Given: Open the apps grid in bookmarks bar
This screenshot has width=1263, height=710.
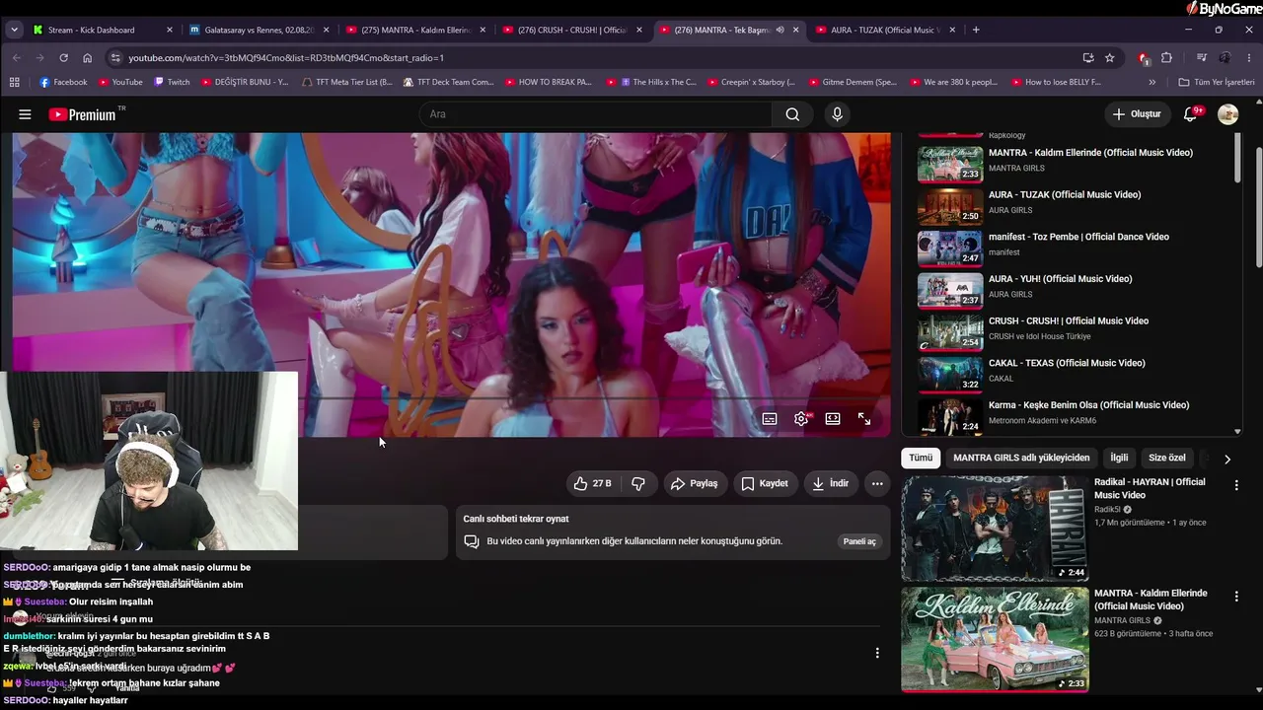Looking at the screenshot, I should [14, 82].
